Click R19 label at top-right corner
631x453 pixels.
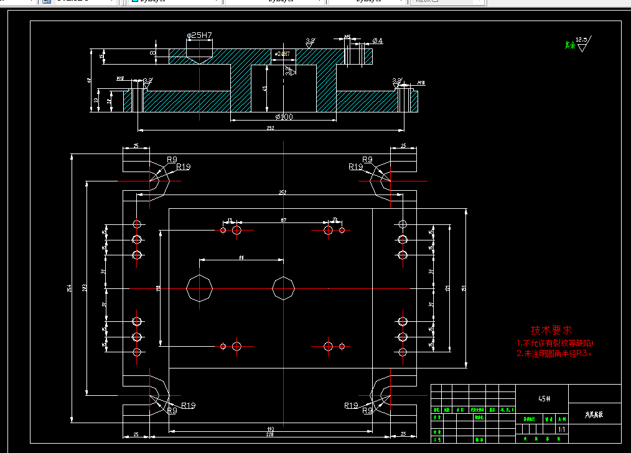(x=356, y=167)
